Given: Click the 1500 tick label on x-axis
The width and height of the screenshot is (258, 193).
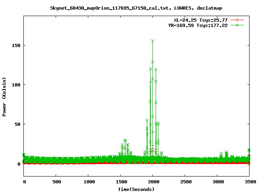Looking at the screenshot, I should [x=121, y=182].
